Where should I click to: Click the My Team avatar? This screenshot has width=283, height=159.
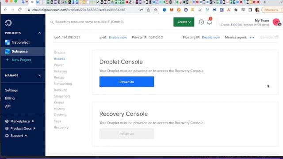click(x=276, y=22)
